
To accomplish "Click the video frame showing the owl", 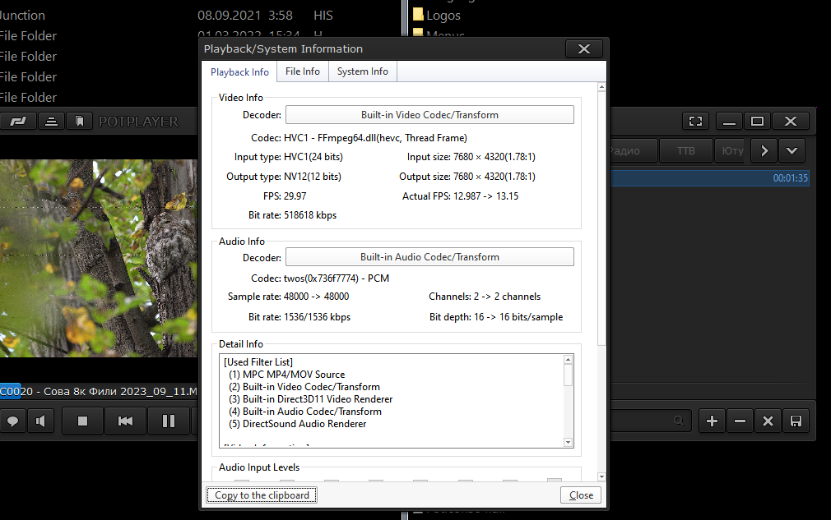I will (99, 258).
